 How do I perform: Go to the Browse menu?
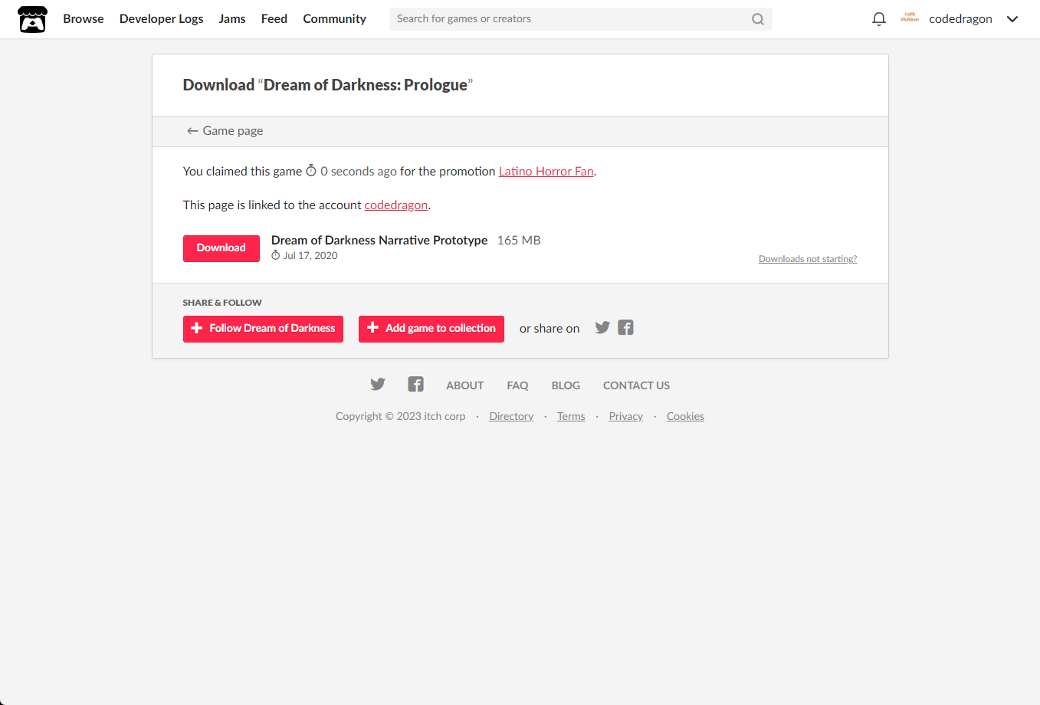[x=84, y=19]
